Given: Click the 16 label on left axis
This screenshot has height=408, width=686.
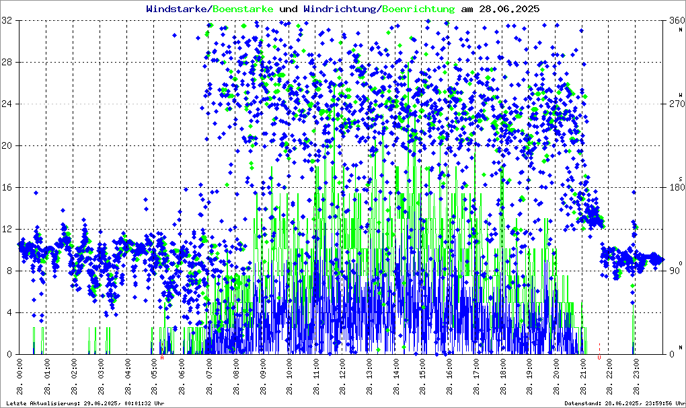Looking at the screenshot, I should [x=8, y=188].
